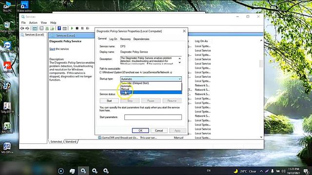Click the Pause button in the dialog
Image resolution: width=312 pixels, height=175 pixels.
click(151, 101)
